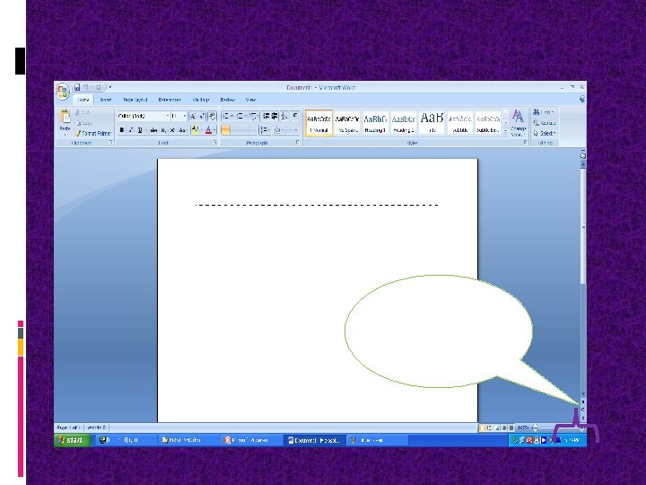Apply the Subtitle style

[x=459, y=123]
